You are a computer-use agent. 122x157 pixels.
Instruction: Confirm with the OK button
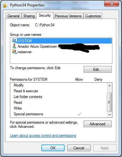(53, 148)
